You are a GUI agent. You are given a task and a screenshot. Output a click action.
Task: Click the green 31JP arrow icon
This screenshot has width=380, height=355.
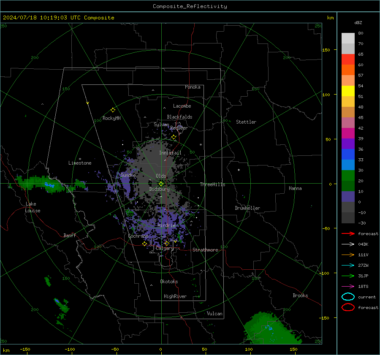(348, 276)
